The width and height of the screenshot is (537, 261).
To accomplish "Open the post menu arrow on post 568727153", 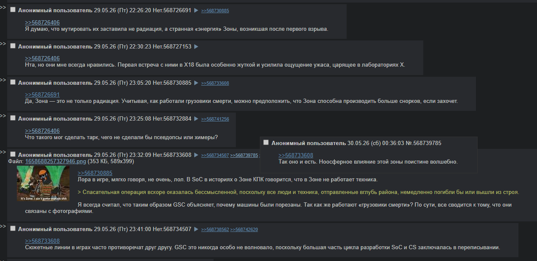I will [x=196, y=46].
